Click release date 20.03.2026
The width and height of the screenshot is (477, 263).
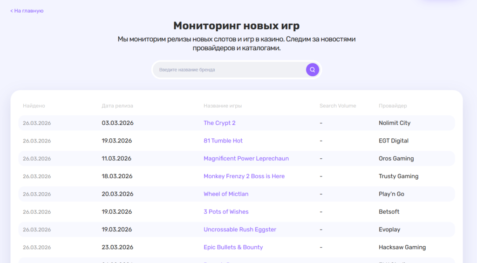coord(117,194)
